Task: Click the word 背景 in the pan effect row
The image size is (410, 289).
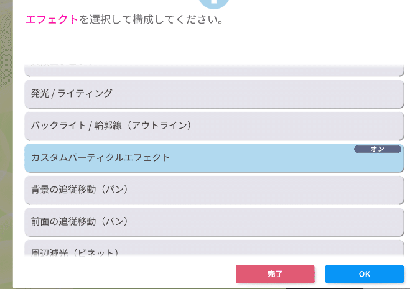Action: pos(40,190)
